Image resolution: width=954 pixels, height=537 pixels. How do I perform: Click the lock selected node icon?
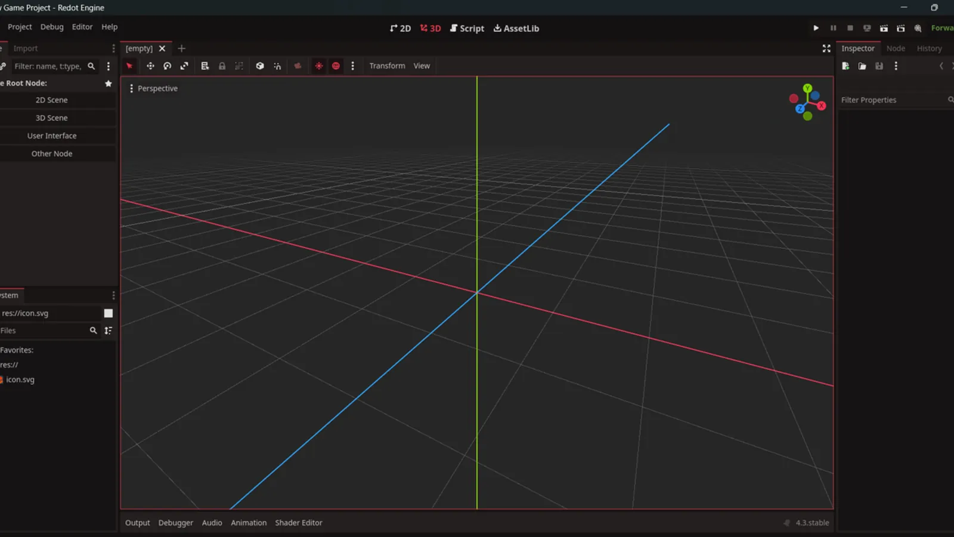[x=222, y=66]
